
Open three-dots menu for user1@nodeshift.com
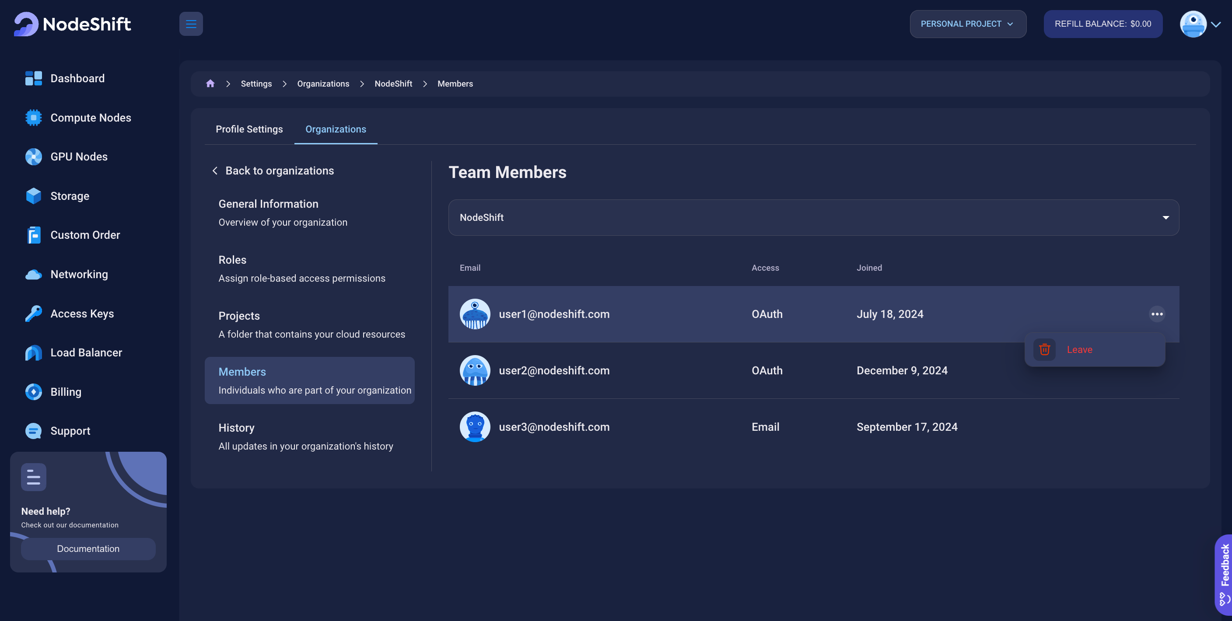pos(1157,314)
